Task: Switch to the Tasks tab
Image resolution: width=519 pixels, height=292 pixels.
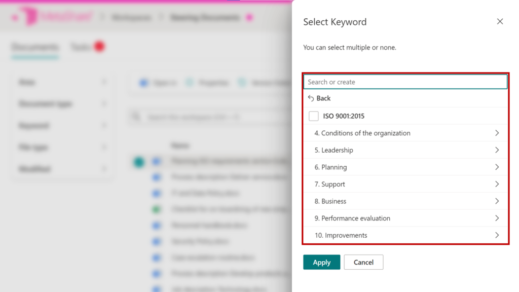Action: click(80, 47)
